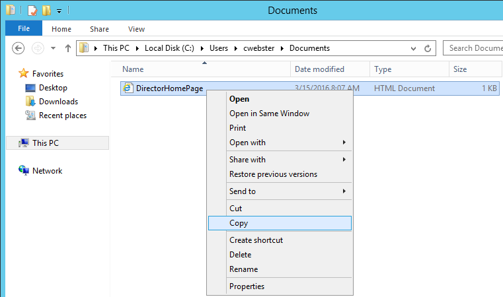Click the New Folder quick access icon
Screen dimensions: 503x297
pyautogui.click(x=46, y=10)
